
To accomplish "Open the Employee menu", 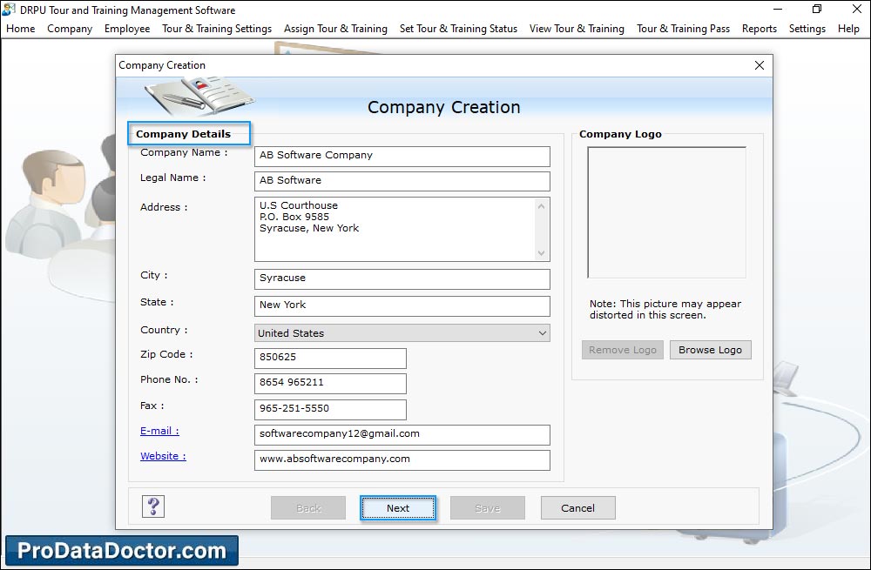I will [x=127, y=29].
